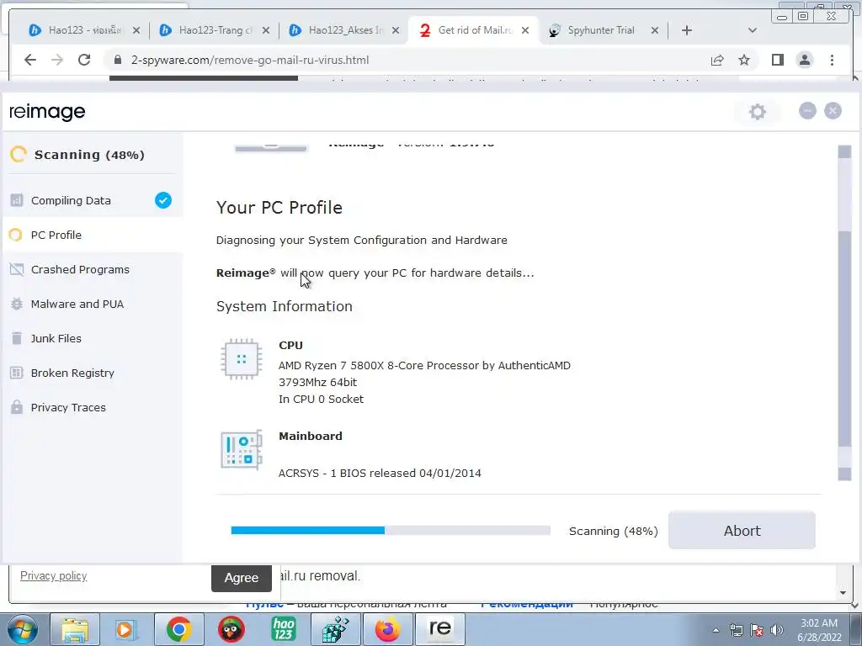Viewport: 862px width, 646px height.
Task: Click the Junk Files trash icon
Action: click(x=17, y=338)
